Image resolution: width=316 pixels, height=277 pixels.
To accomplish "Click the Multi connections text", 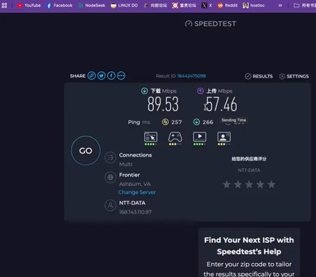I will [126, 164].
